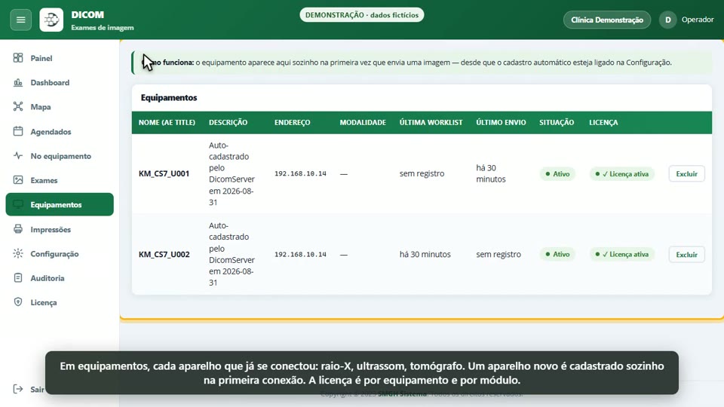Click the IP address in KM_CS7_U002 row

[x=300, y=254]
